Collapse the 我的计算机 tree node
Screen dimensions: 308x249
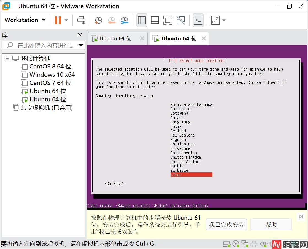tap(7, 58)
